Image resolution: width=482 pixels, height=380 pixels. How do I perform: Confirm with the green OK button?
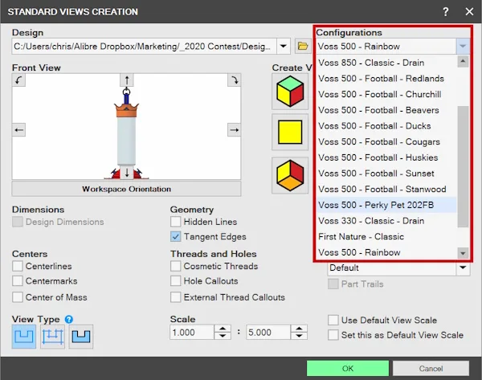pyautogui.click(x=348, y=368)
